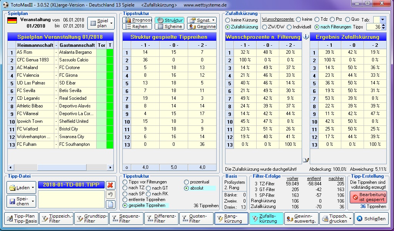This screenshot has width=394, height=231.
Task: Click the empty note field in Tipp-Datei
Action: coord(71,200)
